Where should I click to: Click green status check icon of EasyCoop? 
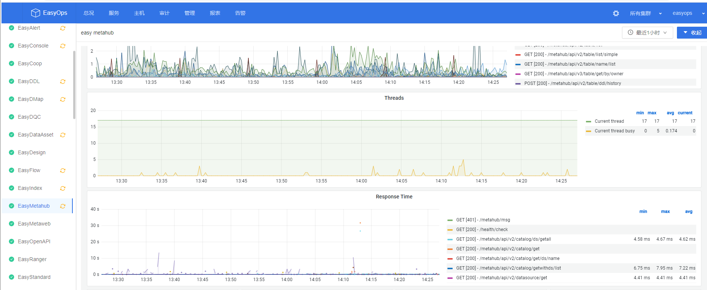12,63
